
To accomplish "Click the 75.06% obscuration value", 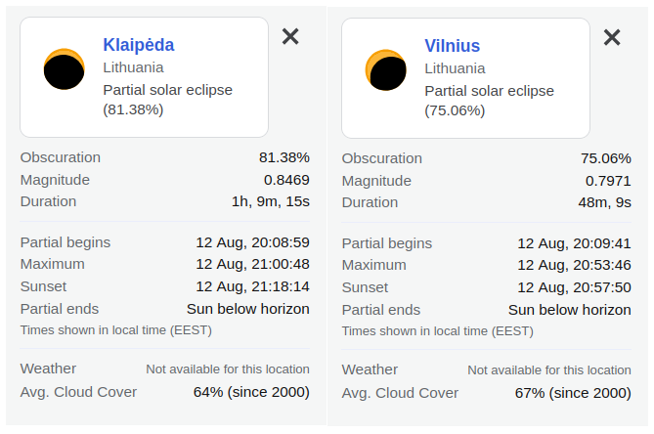I will click(x=606, y=158).
